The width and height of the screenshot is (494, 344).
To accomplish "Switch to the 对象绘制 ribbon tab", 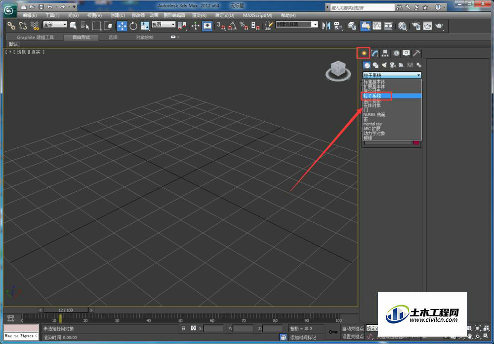I will (x=145, y=37).
